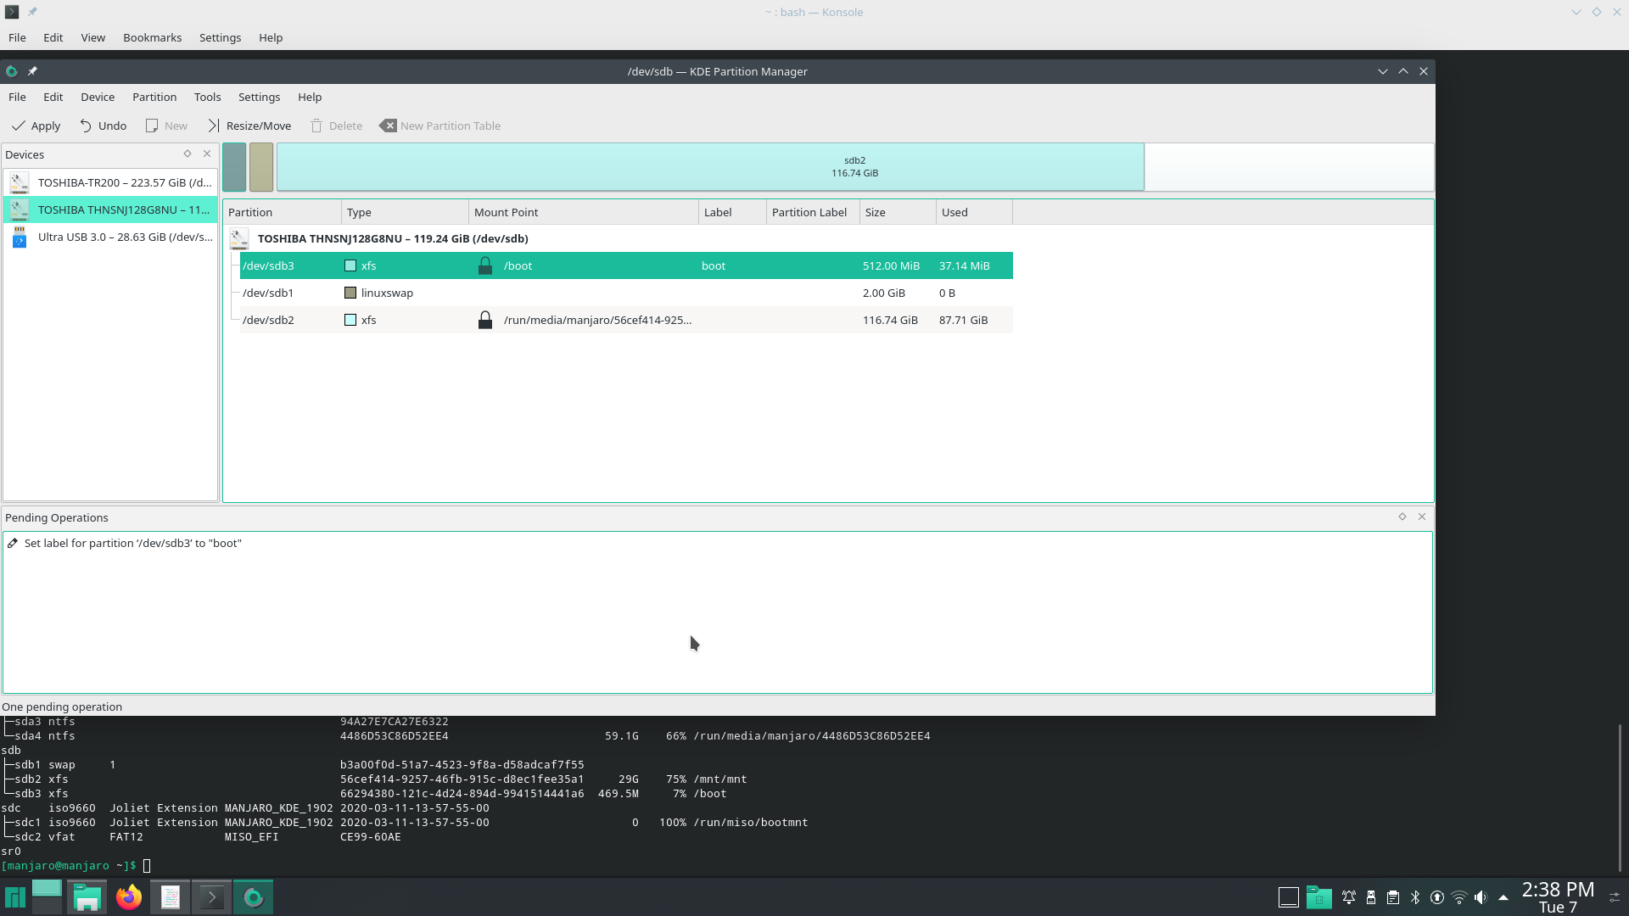Launch Firefox from taskbar
Screen dimensions: 1629x916
[x=129, y=897]
